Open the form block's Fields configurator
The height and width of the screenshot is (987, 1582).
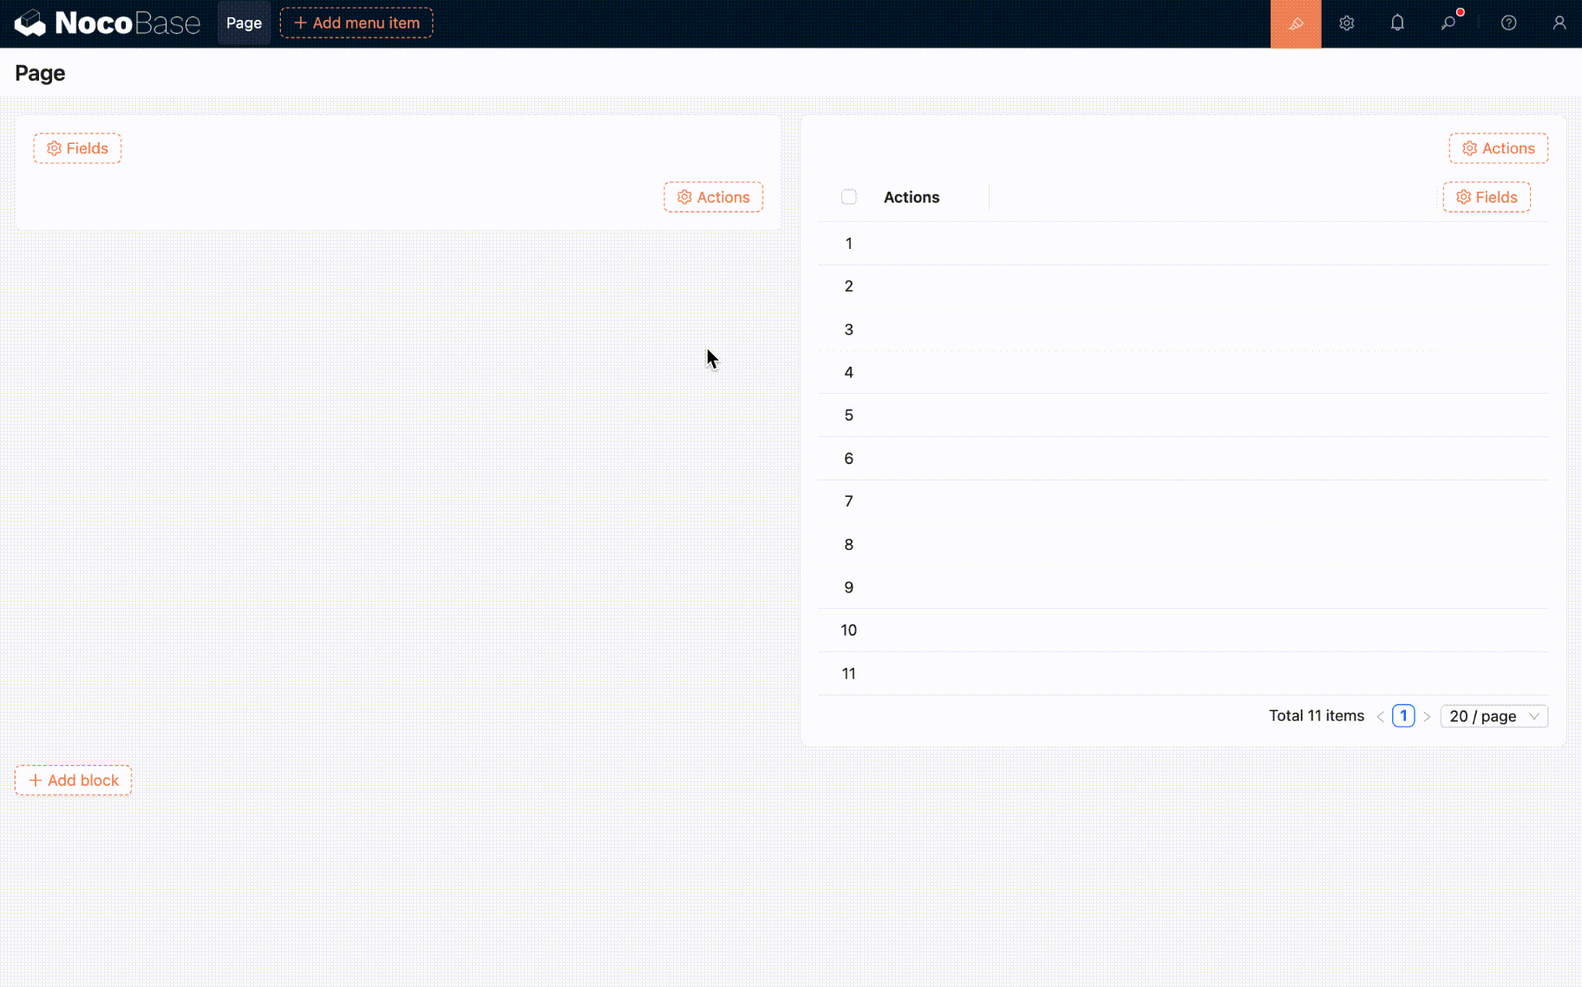tap(77, 148)
